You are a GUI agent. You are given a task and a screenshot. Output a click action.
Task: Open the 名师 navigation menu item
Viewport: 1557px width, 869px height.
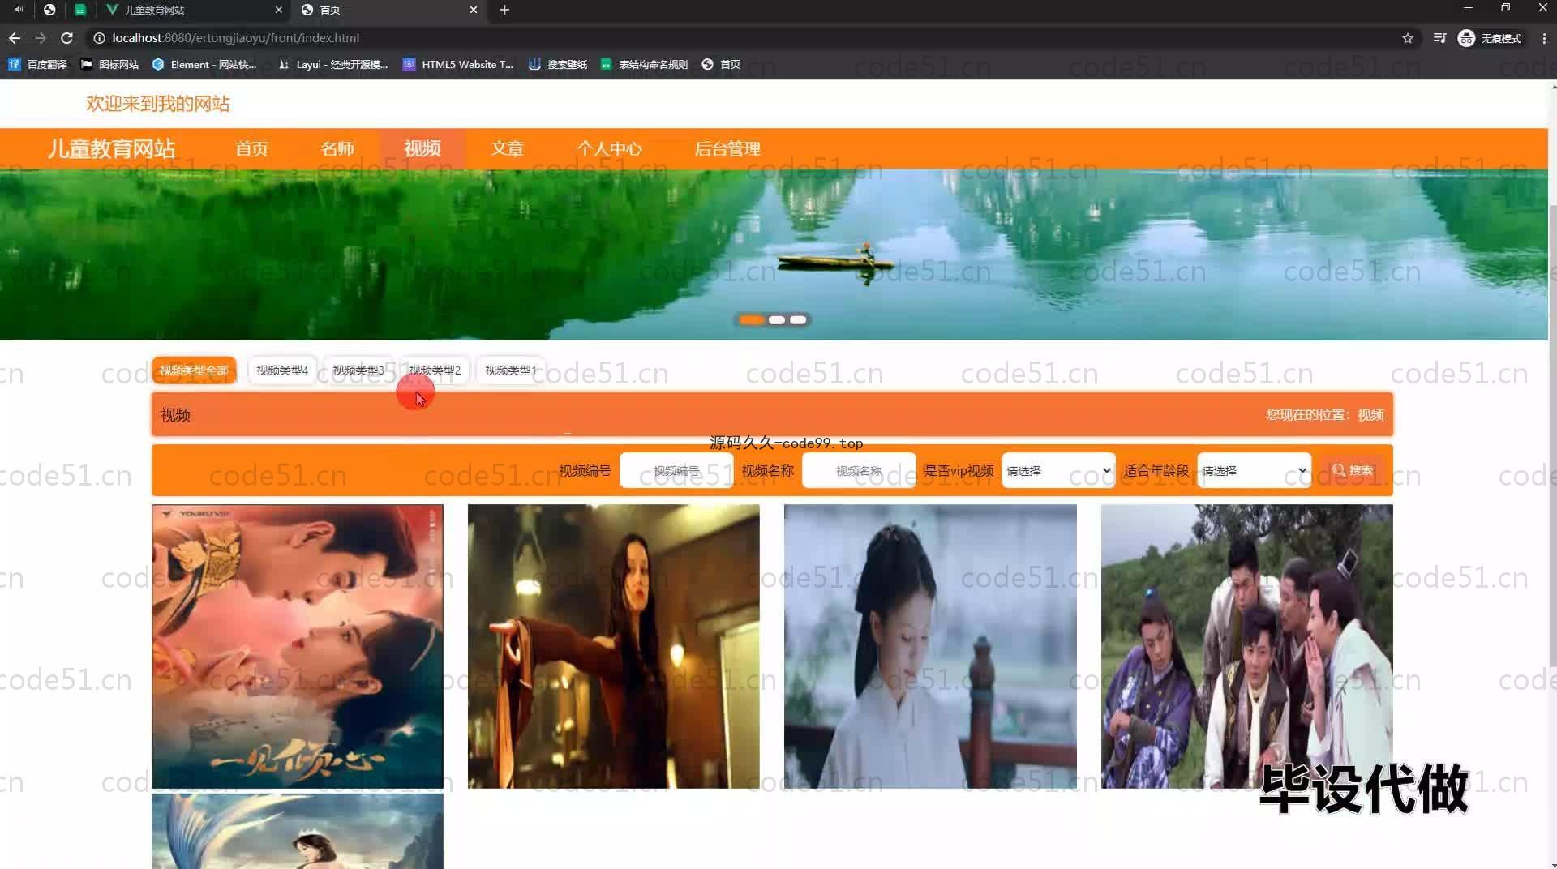(337, 148)
